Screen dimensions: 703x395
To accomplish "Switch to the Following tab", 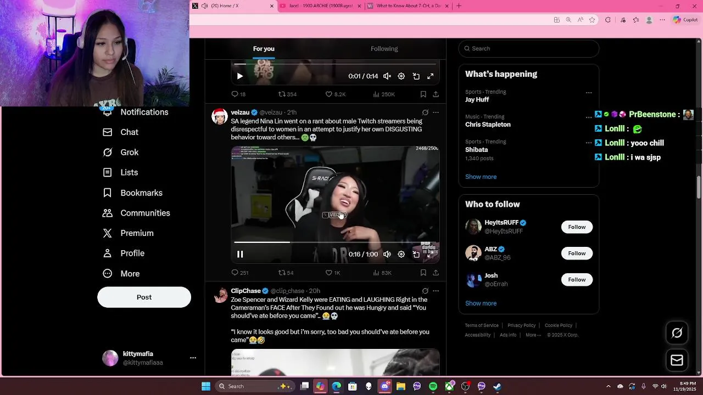I will (384, 49).
